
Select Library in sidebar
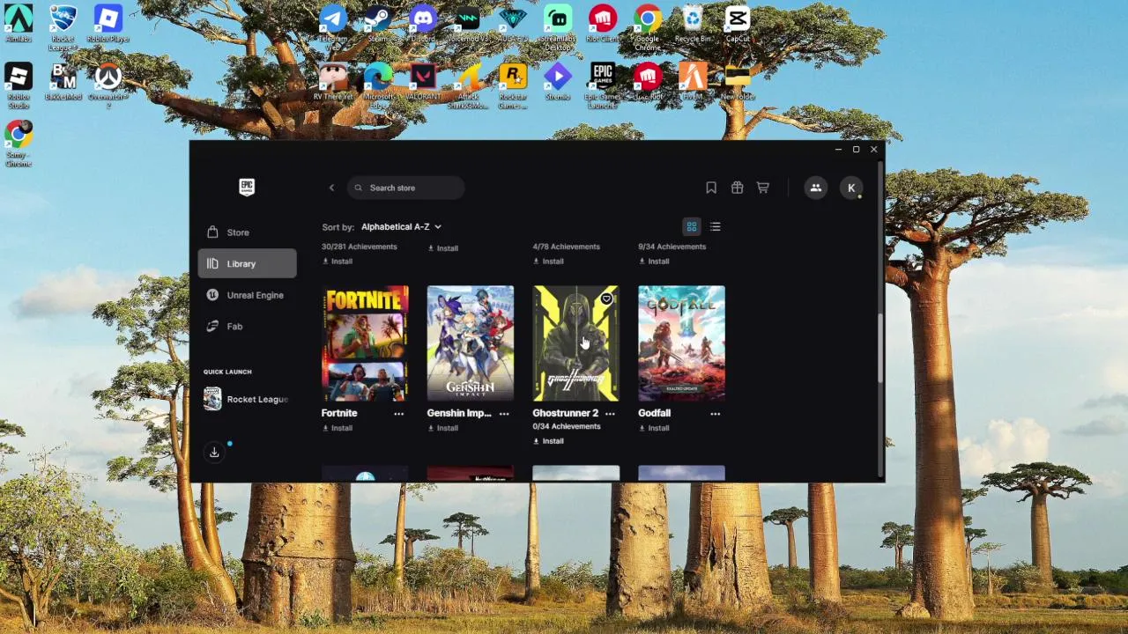pos(247,263)
